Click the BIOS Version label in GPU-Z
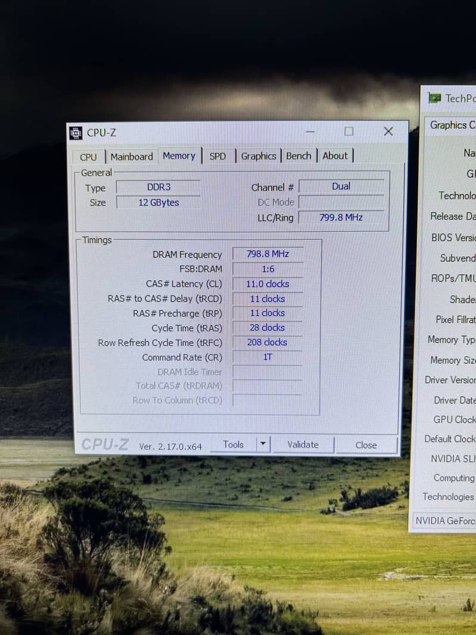476x635 pixels. coord(453,237)
